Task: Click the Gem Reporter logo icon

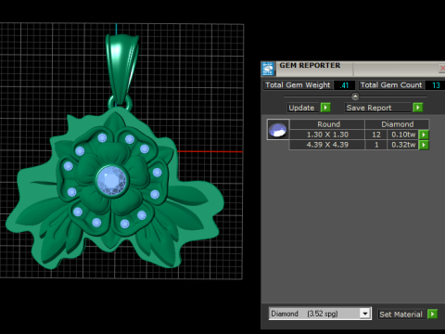Action: pos(268,69)
